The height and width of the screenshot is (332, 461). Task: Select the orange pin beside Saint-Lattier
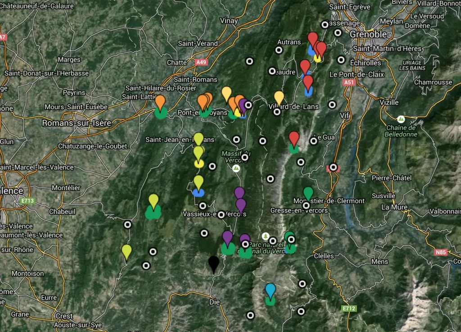[x=160, y=102]
